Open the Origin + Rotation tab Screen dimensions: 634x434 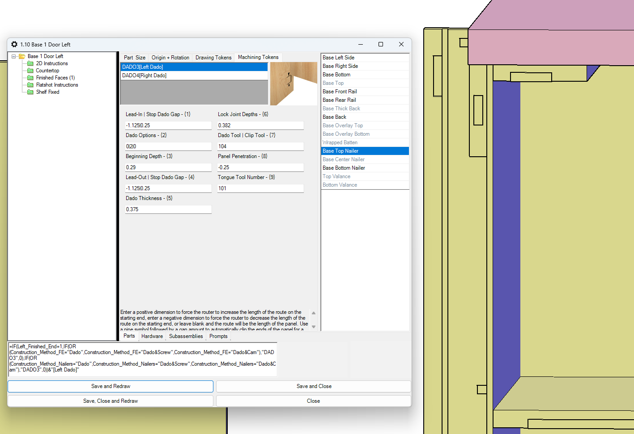170,58
